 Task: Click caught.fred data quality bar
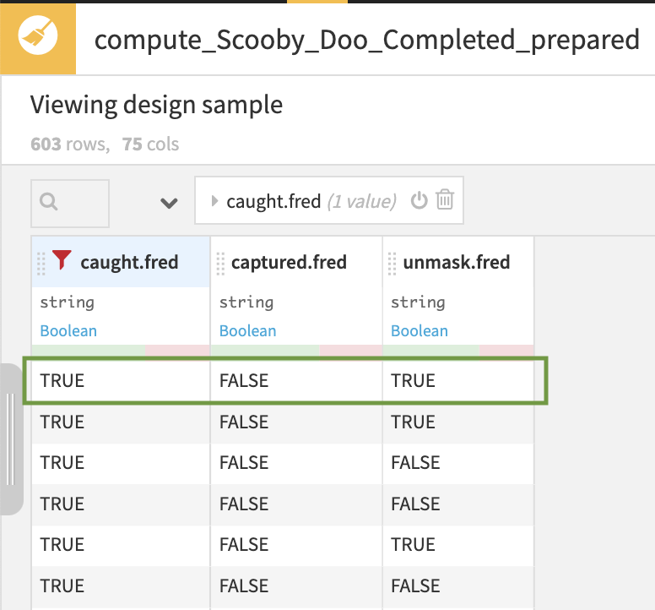120,351
